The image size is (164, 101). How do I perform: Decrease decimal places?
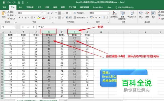(x=107, y=18)
